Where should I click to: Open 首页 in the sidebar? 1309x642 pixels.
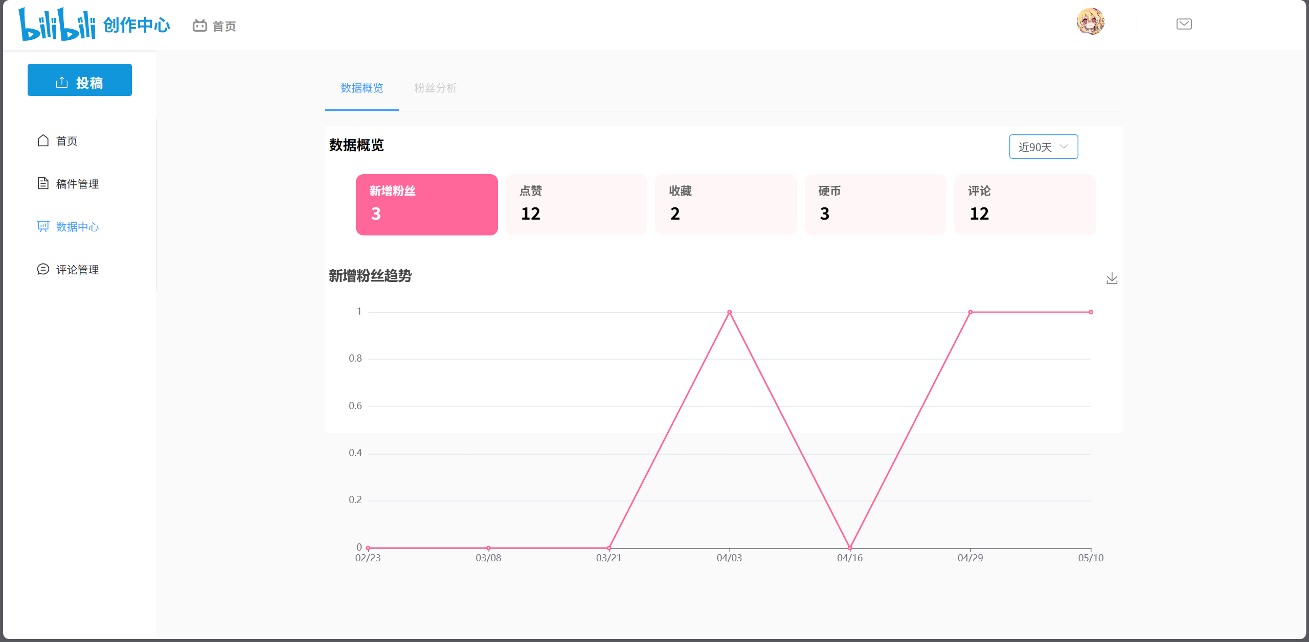(x=66, y=141)
